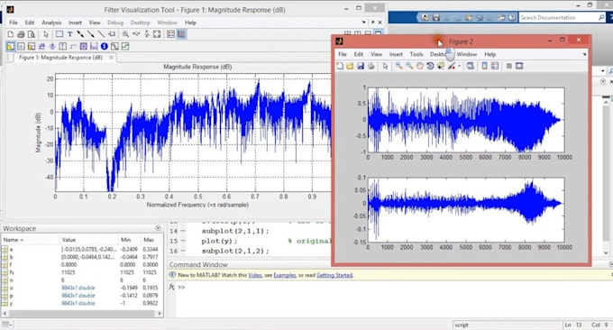Click Print icon in Filter Visualization Tool
This screenshot has height=330, width=613.
coord(21,34)
